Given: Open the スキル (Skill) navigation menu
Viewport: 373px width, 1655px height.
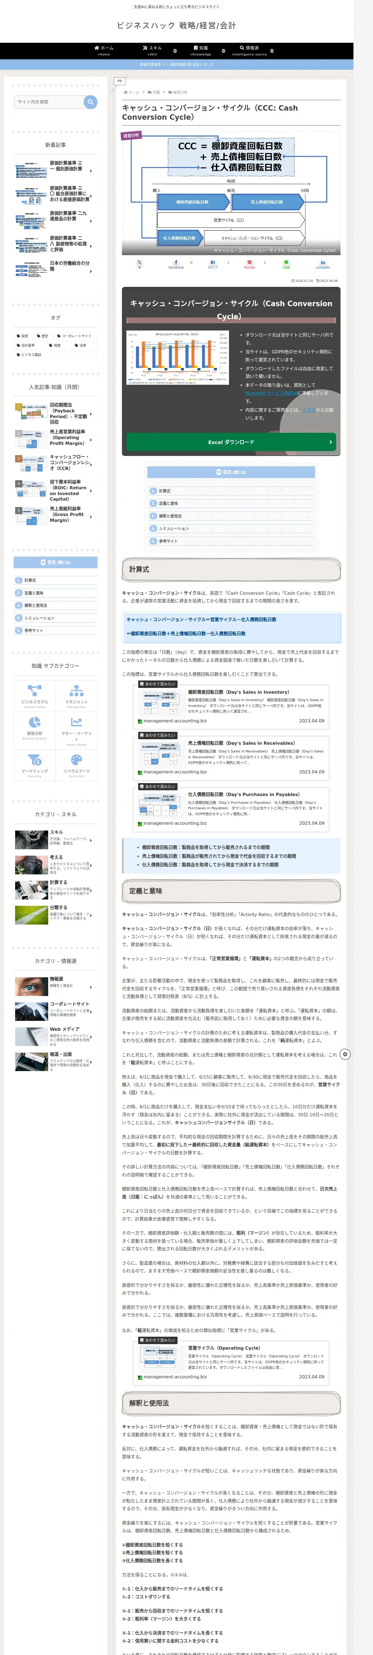Looking at the screenshot, I should coord(152,51).
